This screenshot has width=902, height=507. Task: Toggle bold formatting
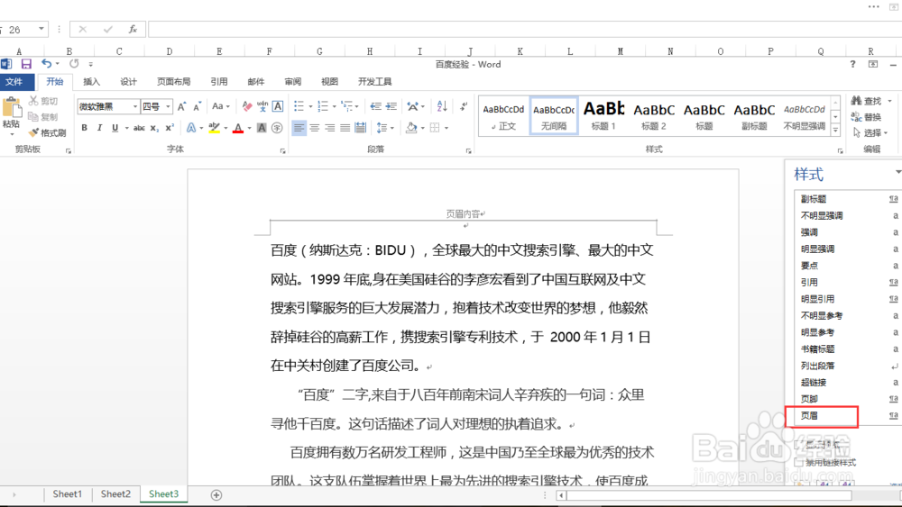pyautogui.click(x=85, y=128)
